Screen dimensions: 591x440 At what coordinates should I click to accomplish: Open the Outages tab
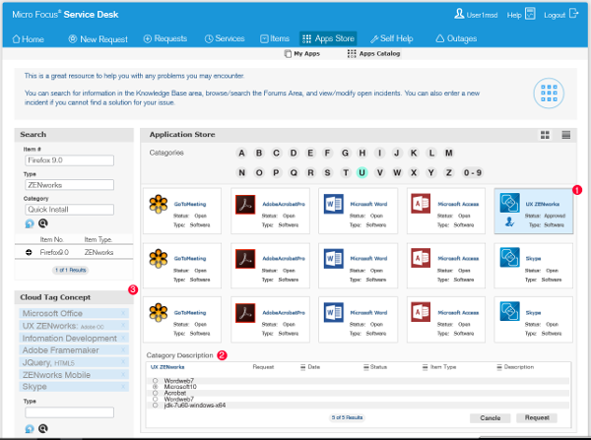pyautogui.click(x=456, y=38)
